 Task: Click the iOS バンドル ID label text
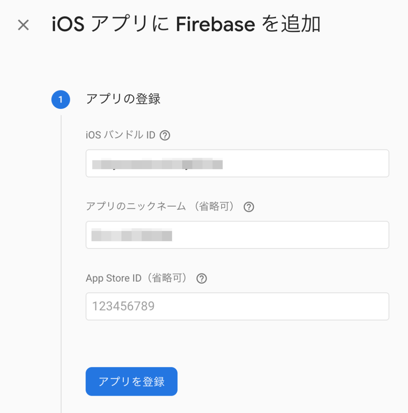(x=120, y=135)
